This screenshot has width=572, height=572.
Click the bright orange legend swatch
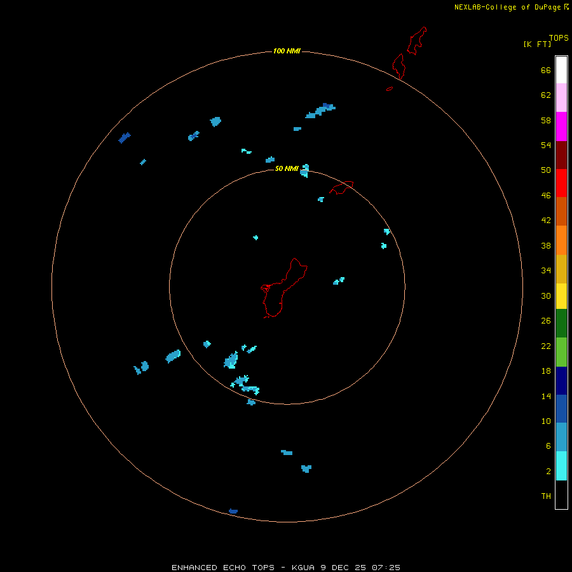[561, 240]
